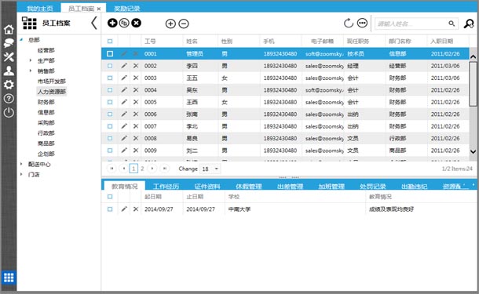
Task: Open the user profile sidebar icon
Action: [x=9, y=71]
